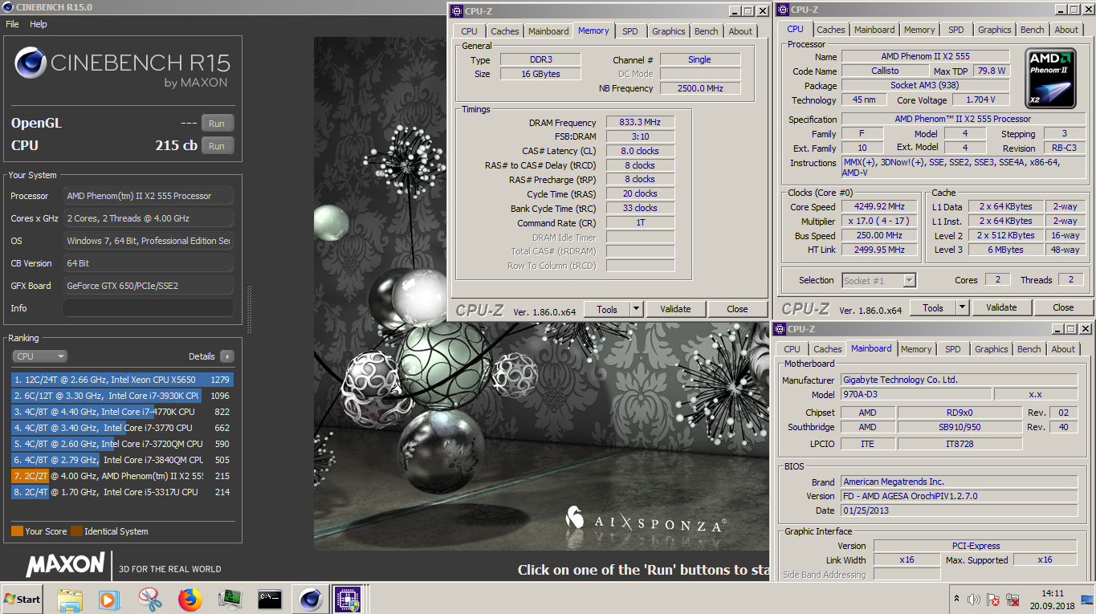Run the CPU benchmark
This screenshot has width=1096, height=614.
click(217, 146)
